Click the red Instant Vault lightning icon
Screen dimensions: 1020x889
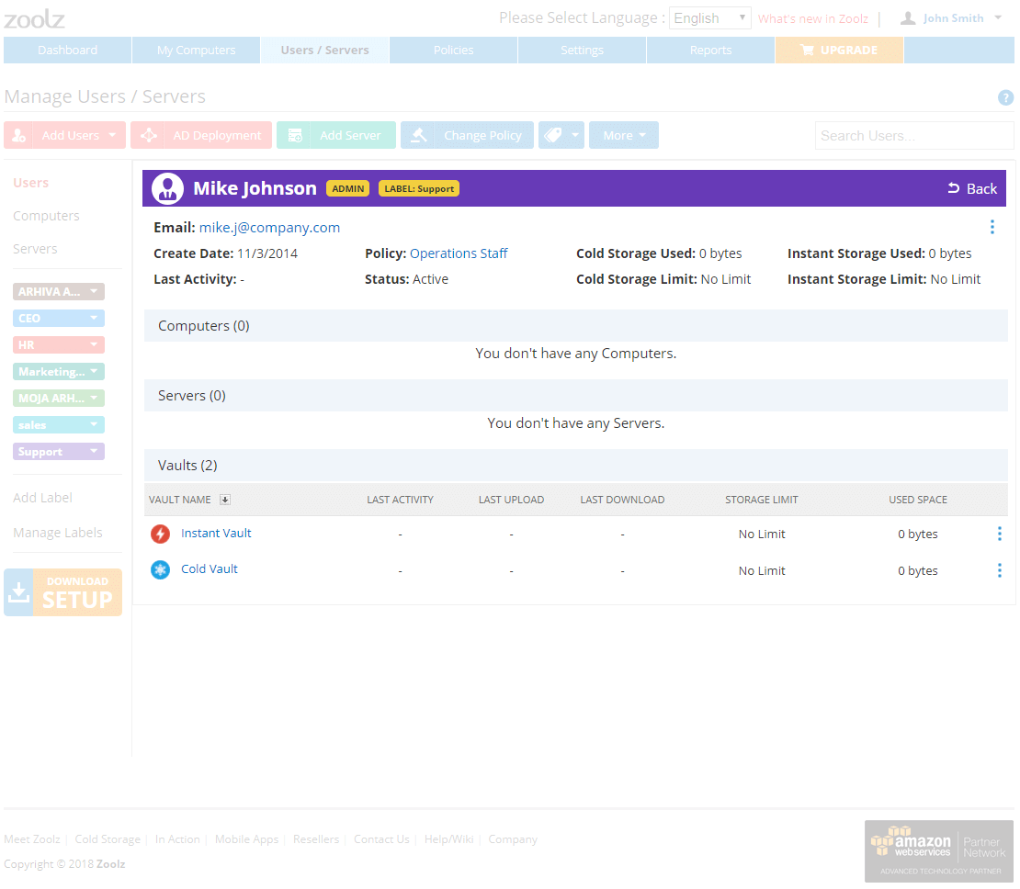[x=161, y=534]
